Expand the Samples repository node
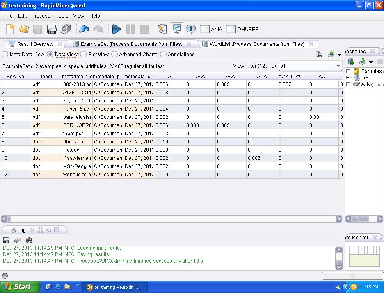The height and width of the screenshot is (293, 384). click(348, 71)
